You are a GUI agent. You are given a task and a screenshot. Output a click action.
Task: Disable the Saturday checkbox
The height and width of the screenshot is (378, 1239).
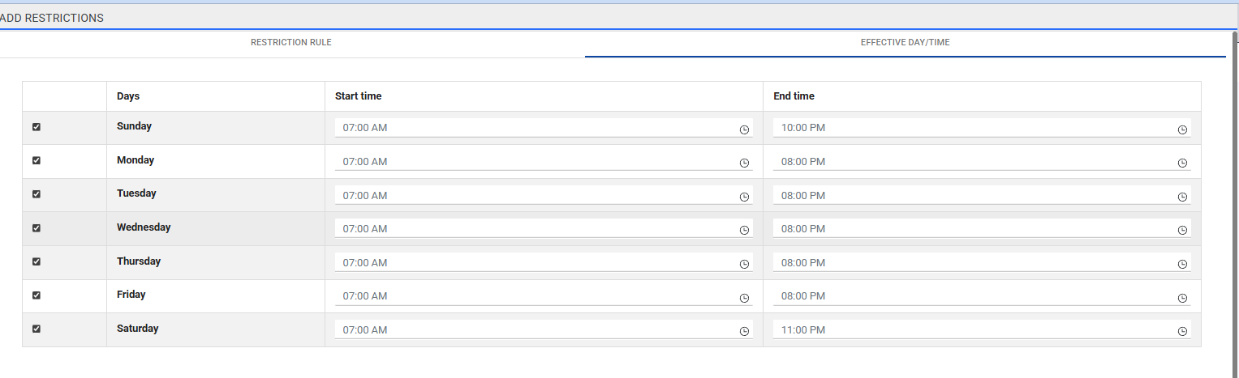37,329
